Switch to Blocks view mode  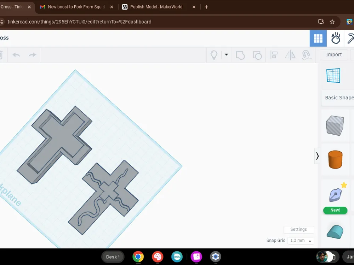pyautogui.click(x=318, y=38)
